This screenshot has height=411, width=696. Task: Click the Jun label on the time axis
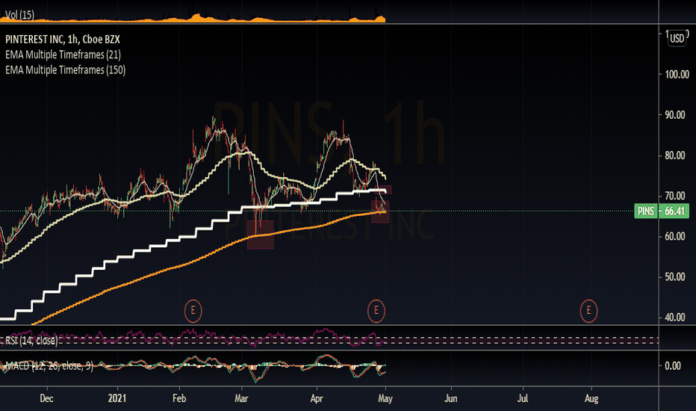click(451, 398)
